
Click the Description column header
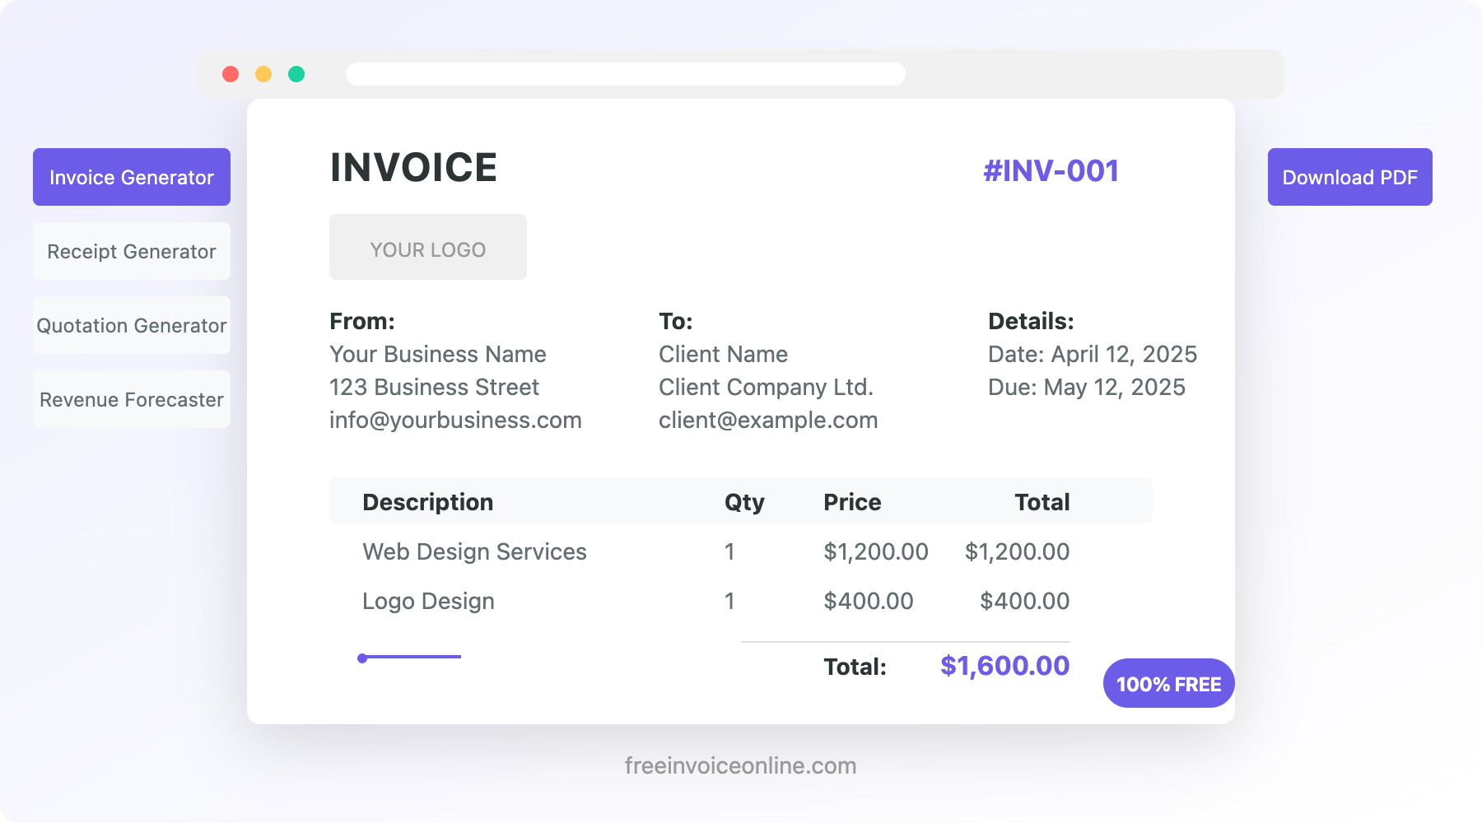point(428,502)
